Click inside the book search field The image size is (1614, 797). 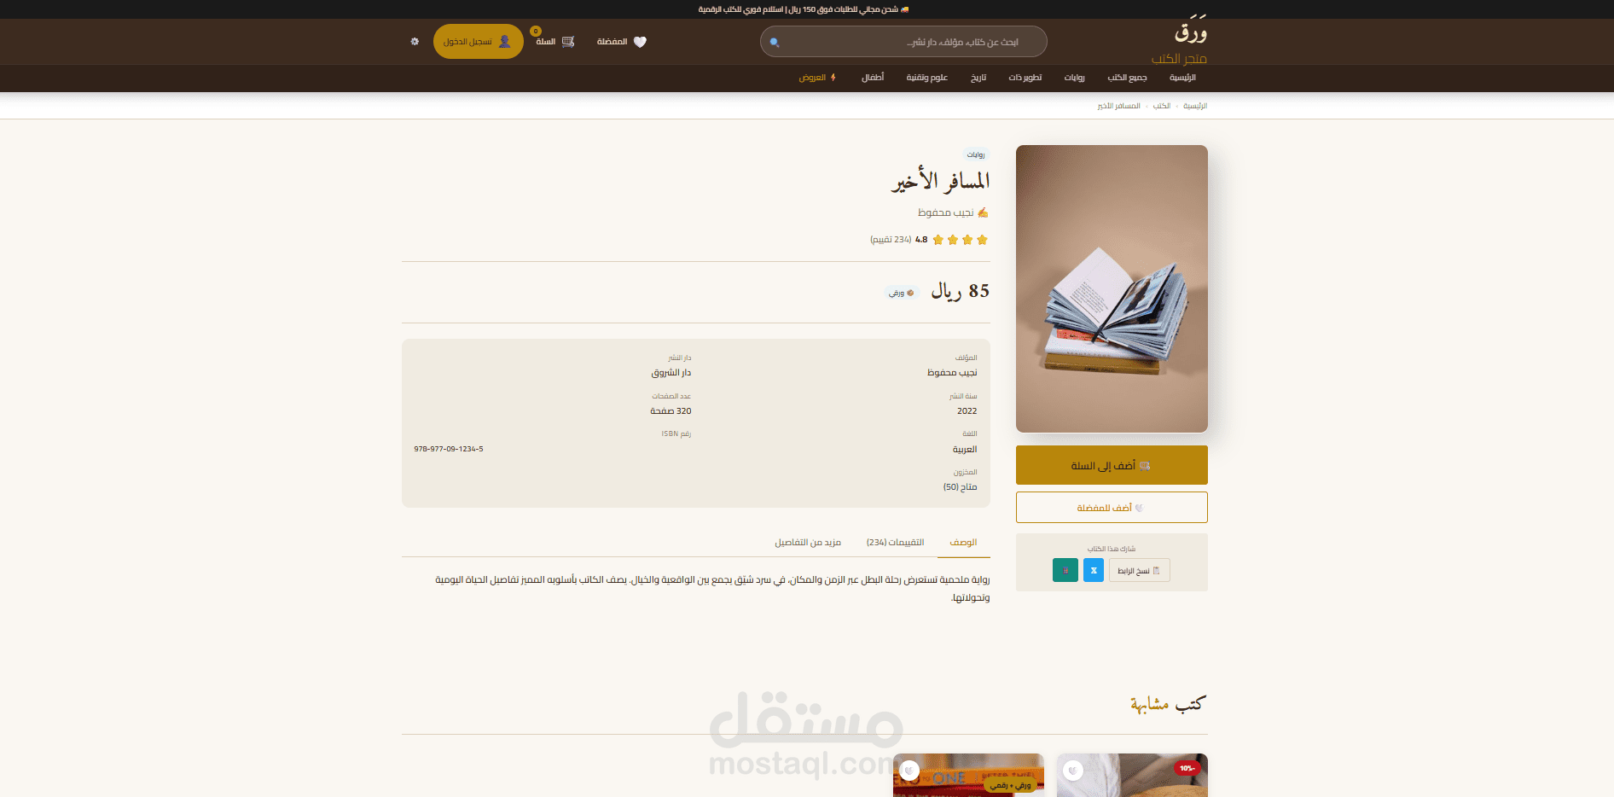point(903,42)
